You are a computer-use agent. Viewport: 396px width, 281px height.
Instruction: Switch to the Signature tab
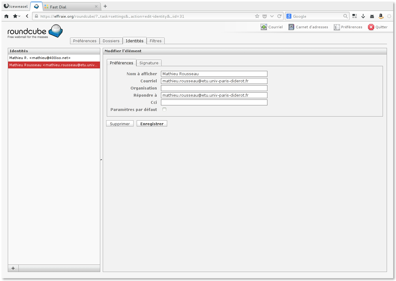pos(149,63)
